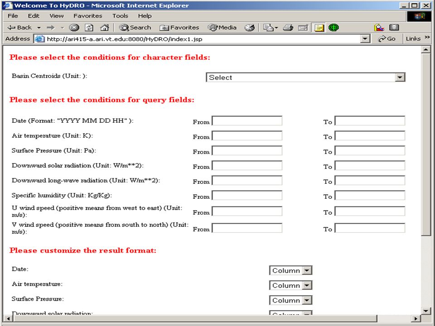Image resolution: width=435 pixels, height=326 pixels.
Task: Click 'Please customize the result format:' heading
Action: click(x=82, y=250)
